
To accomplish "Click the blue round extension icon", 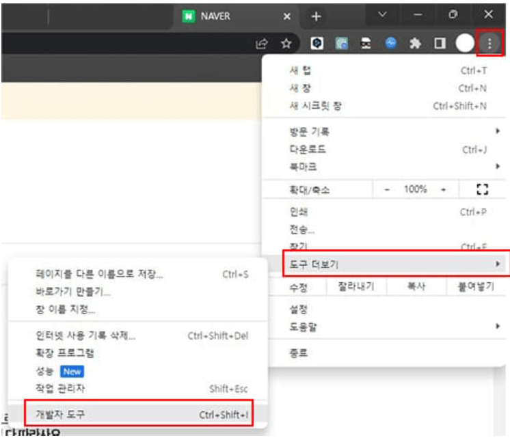I will 390,43.
